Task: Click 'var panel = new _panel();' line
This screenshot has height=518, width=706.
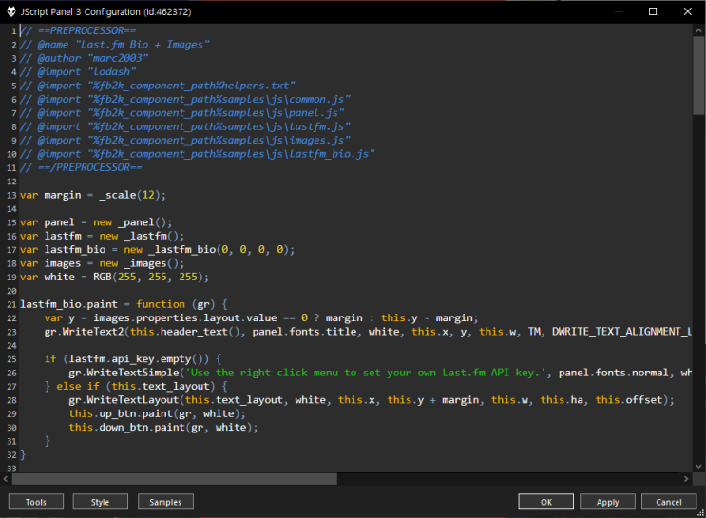Action: pyautogui.click(x=96, y=222)
